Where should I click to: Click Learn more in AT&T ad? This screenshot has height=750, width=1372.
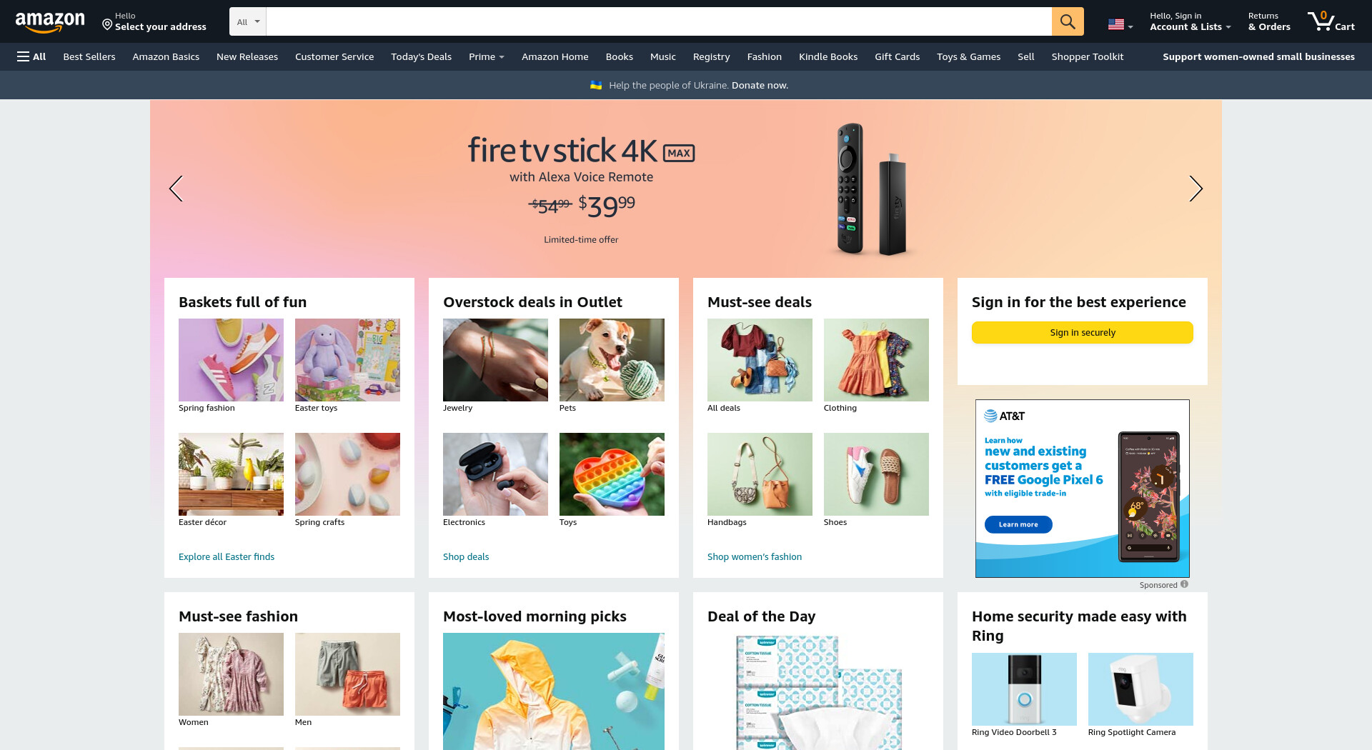[x=1018, y=524]
